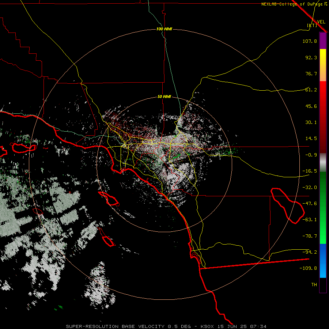The width and height of the screenshot is (329, 329).
Task: Click the 100 NMI range ring label
Action: pos(164,29)
